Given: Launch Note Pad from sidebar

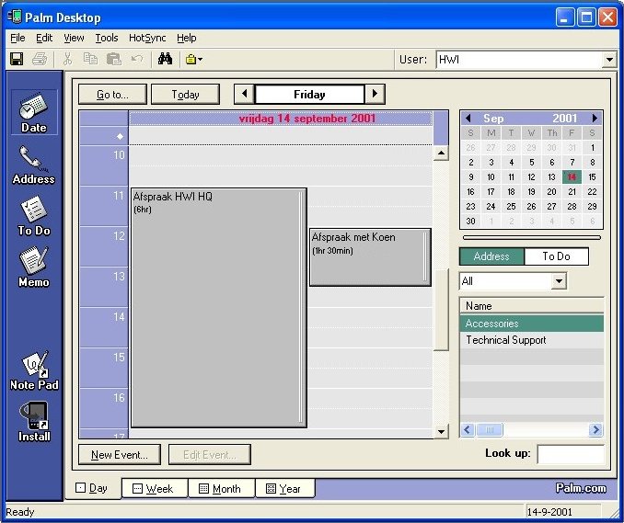Looking at the screenshot, I should click(34, 370).
